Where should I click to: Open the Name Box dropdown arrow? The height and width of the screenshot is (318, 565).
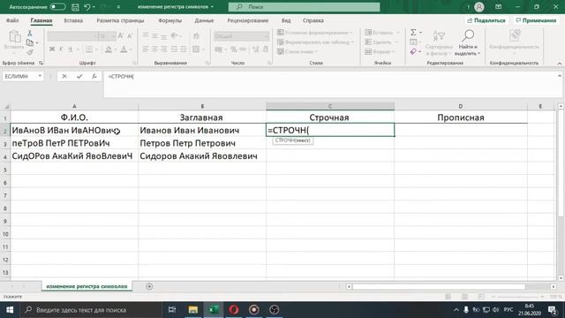coord(40,76)
